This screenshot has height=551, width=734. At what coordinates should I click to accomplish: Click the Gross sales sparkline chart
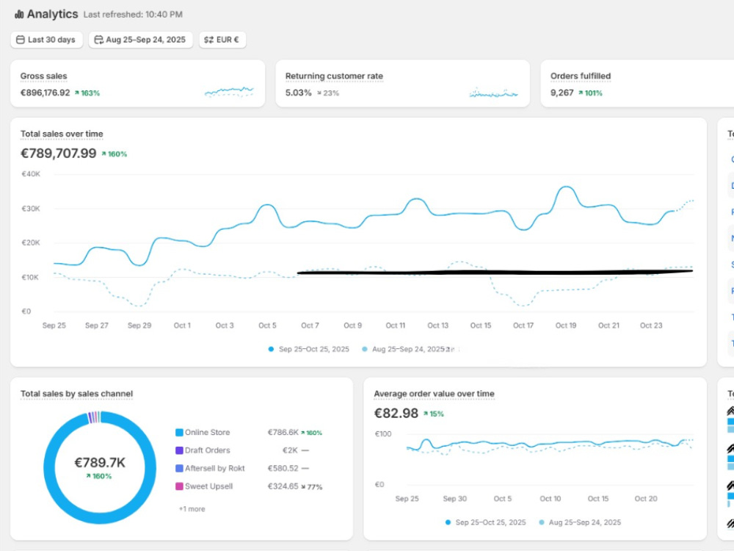(229, 91)
